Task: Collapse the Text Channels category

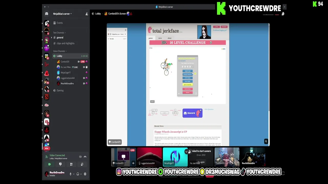Action: (x=59, y=33)
